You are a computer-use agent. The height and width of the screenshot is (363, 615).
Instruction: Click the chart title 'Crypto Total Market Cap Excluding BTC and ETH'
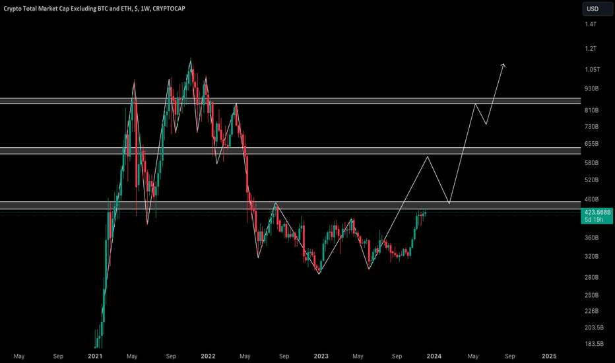(67, 9)
